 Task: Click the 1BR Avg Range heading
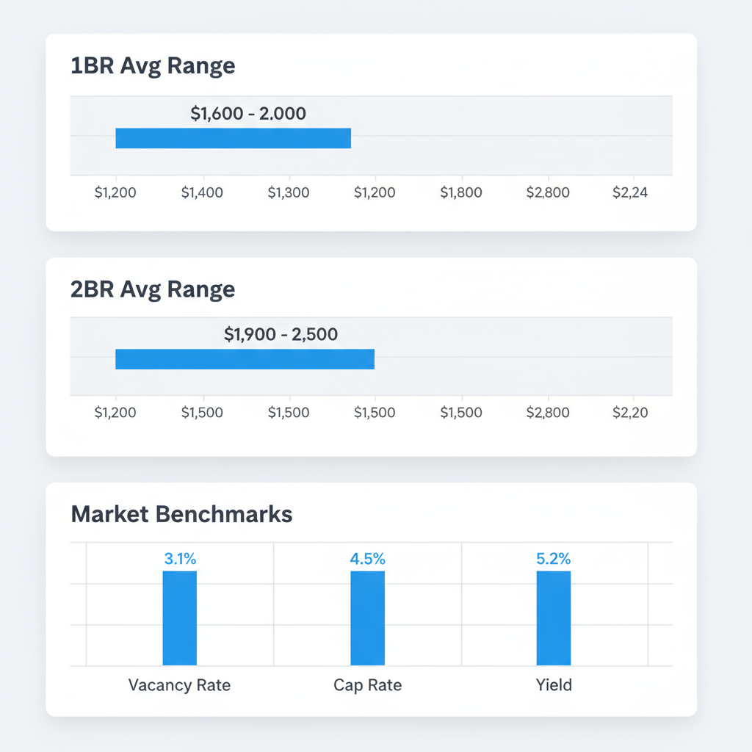pyautogui.click(x=153, y=66)
